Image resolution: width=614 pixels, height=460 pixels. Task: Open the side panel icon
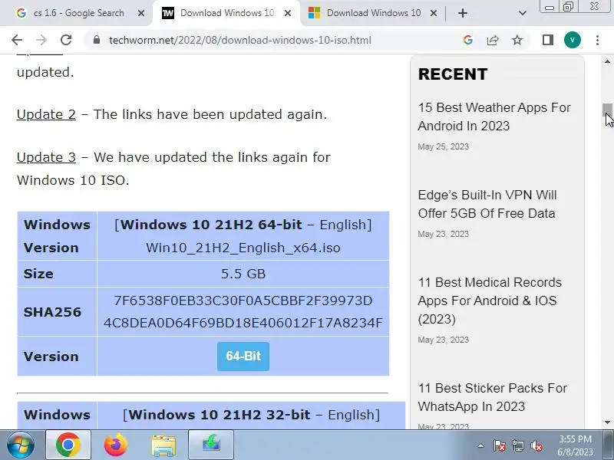548,40
